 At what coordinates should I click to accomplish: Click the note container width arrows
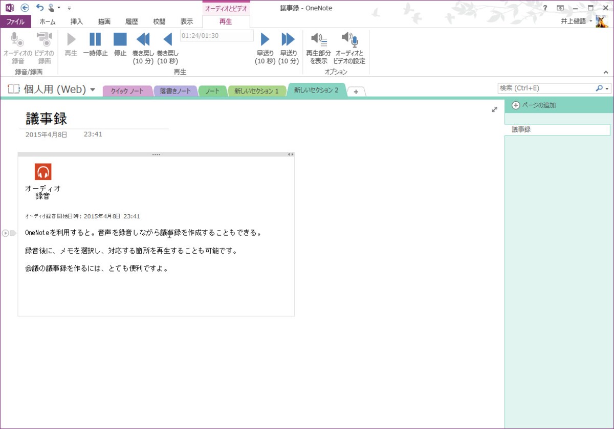click(x=290, y=154)
